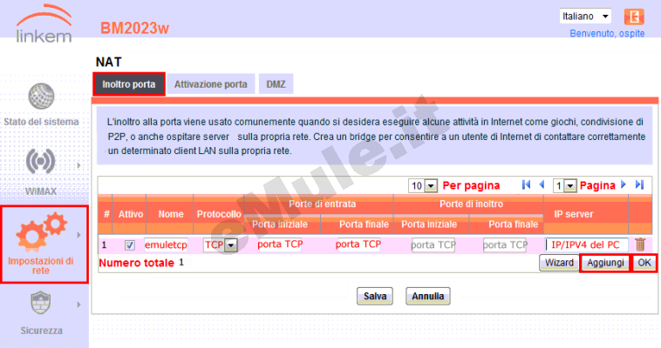The width and height of the screenshot is (661, 348).
Task: Open Stato del sistema globe icon
Action: 41,96
